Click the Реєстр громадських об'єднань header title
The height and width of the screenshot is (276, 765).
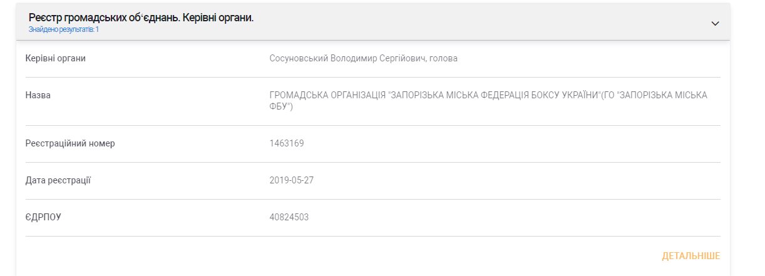tap(141, 18)
